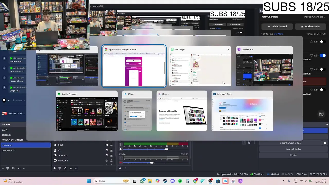Image resolution: width=329 pixels, height=185 pixels.
Task: Open Mic/Aux channel options three-dot menu
Action: click(x=121, y=158)
